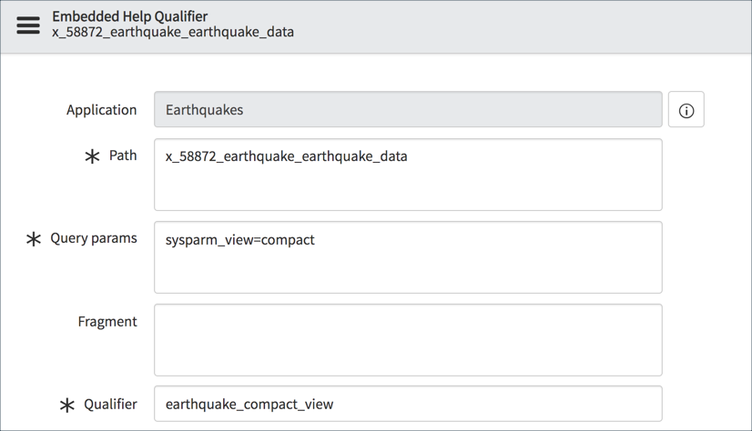This screenshot has height=431, width=752.
Task: Click into the empty Fragment field
Action: [408, 340]
